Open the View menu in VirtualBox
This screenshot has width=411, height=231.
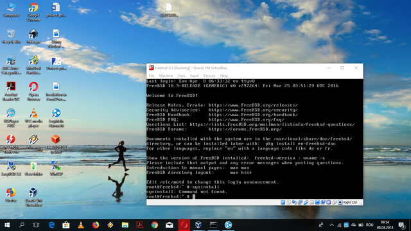tap(181, 76)
